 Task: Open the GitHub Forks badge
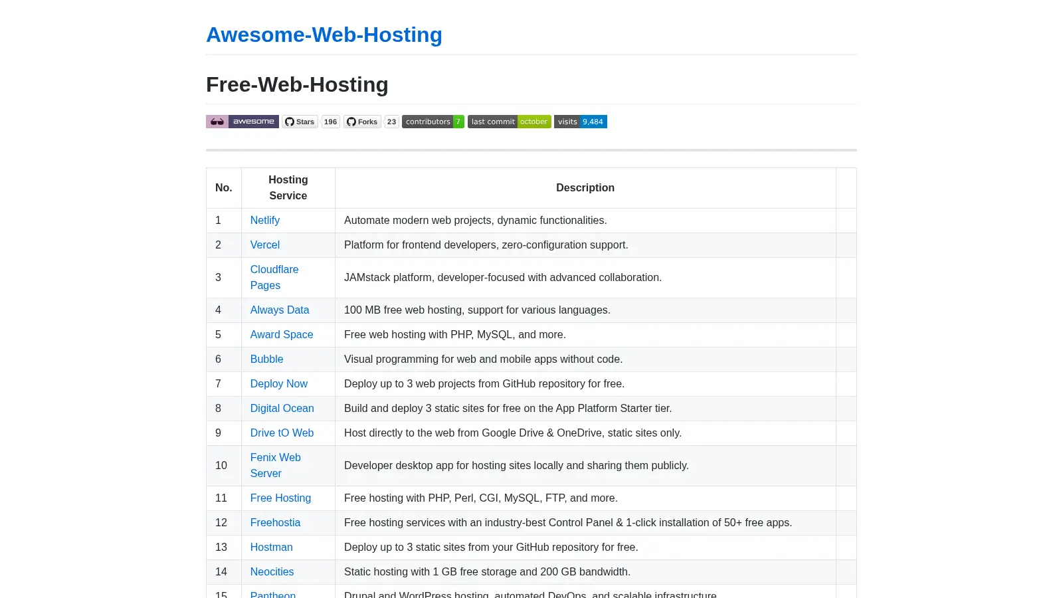click(362, 122)
